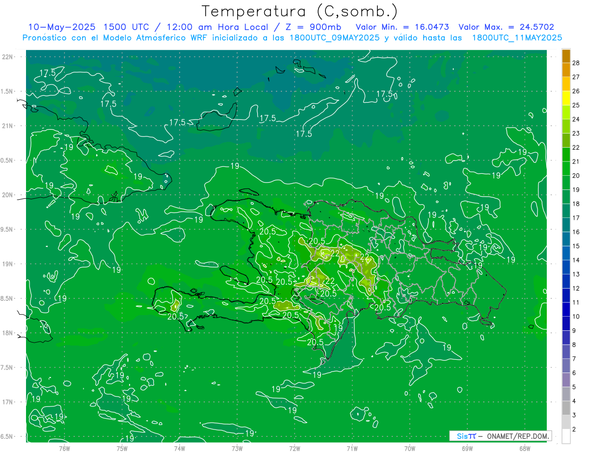Image resolution: width=589 pixels, height=455 pixels.
Task: Click the orange swatch between 27 and 28
Action: click(566, 70)
